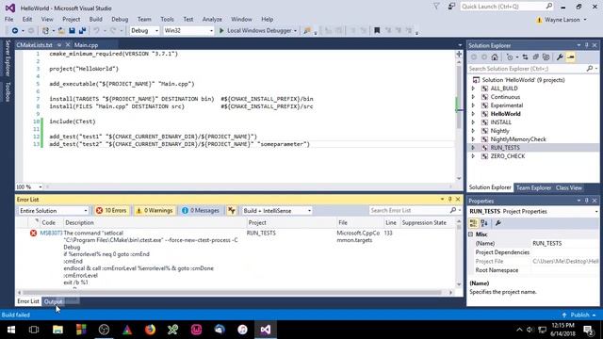Click the MSB3073 error code link

pos(51,233)
